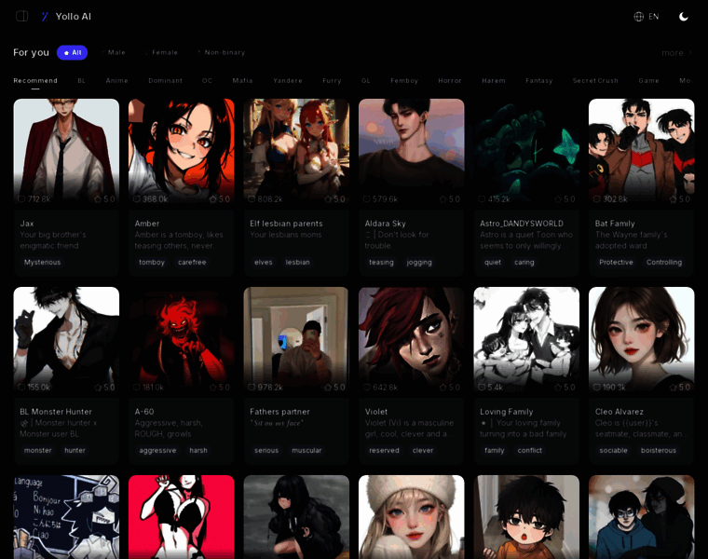Image resolution: width=708 pixels, height=559 pixels.
Task: Click chat count icon on Violet card
Action: click(367, 388)
